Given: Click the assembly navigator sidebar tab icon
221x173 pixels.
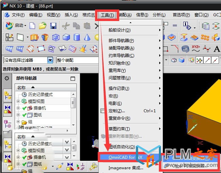Looking at the screenshot, I should 7,96.
